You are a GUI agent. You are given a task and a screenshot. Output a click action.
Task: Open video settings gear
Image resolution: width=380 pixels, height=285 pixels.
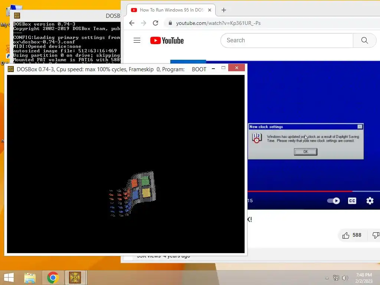coord(370,201)
